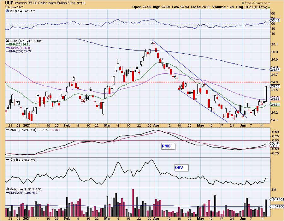Select the EMA(50) 24.38 legend entry
The height and width of the screenshot is (221, 284).
point(18,48)
